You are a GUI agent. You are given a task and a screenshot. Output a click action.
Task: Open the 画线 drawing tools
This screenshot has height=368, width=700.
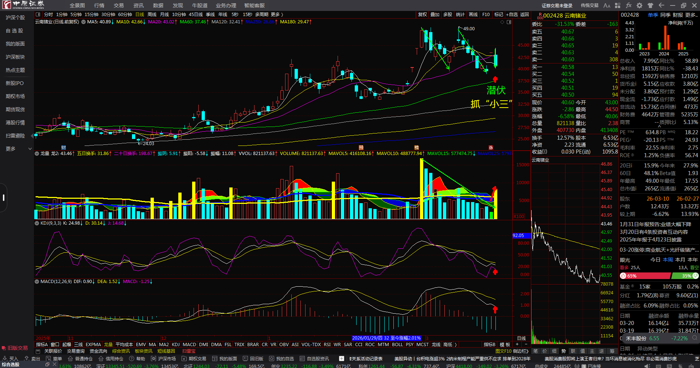coord(473,14)
